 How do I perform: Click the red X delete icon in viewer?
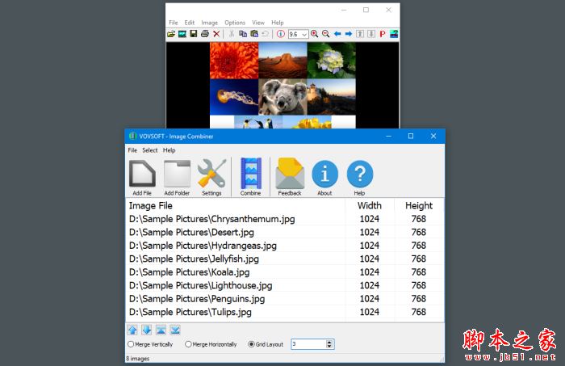(x=216, y=34)
